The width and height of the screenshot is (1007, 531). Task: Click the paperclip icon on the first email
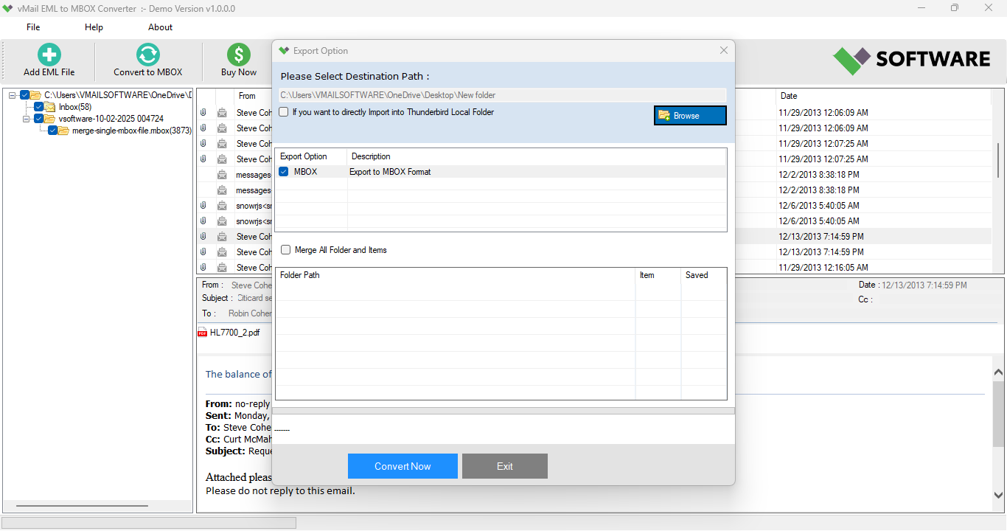point(203,112)
